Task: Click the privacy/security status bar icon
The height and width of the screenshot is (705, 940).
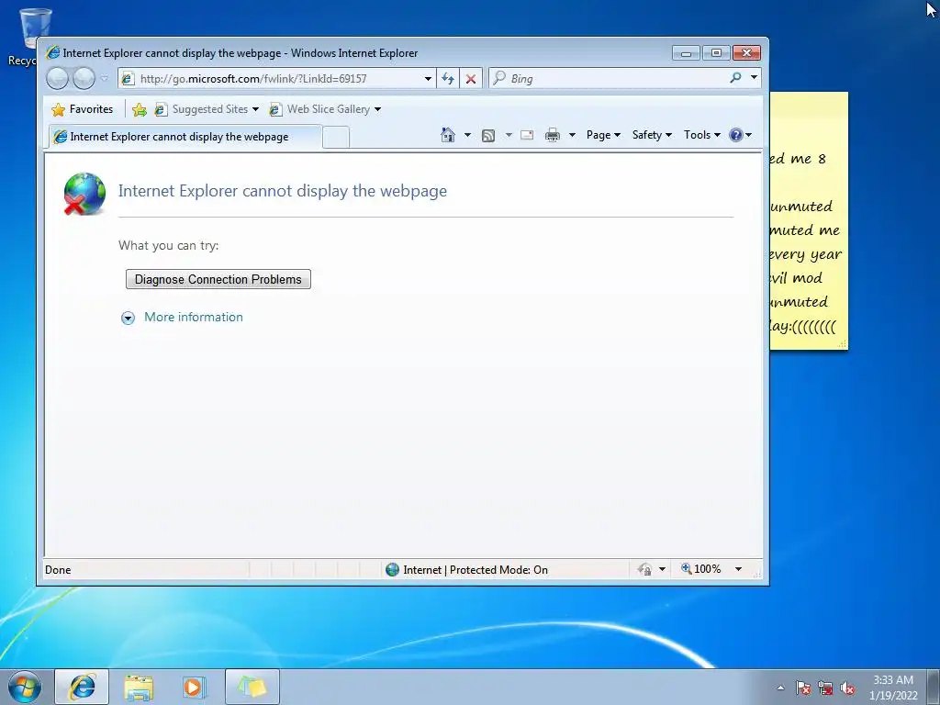Action: pyautogui.click(x=645, y=569)
